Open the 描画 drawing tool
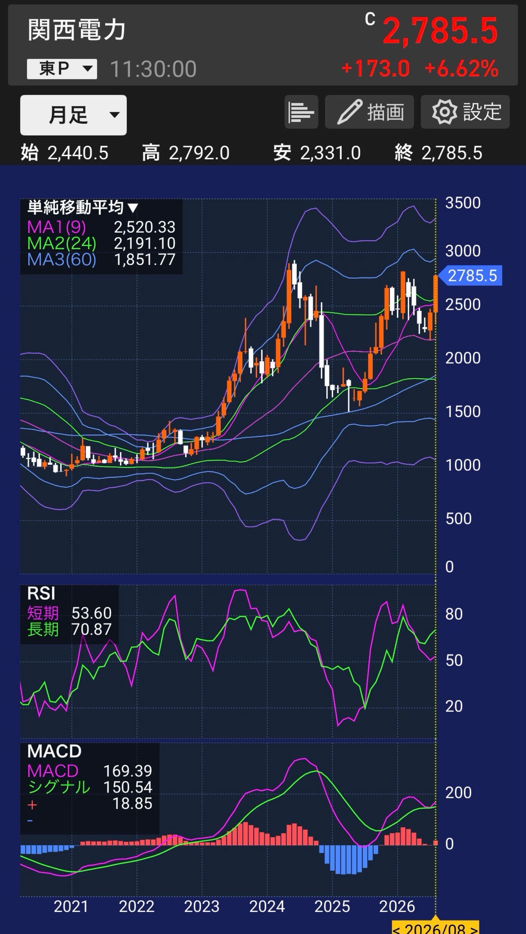This screenshot has width=526, height=934. pyautogui.click(x=369, y=112)
